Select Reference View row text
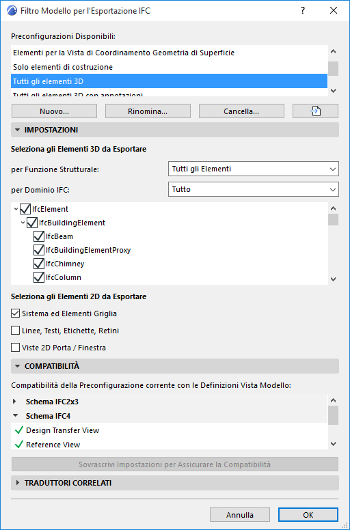350x530 pixels. pyautogui.click(x=53, y=445)
